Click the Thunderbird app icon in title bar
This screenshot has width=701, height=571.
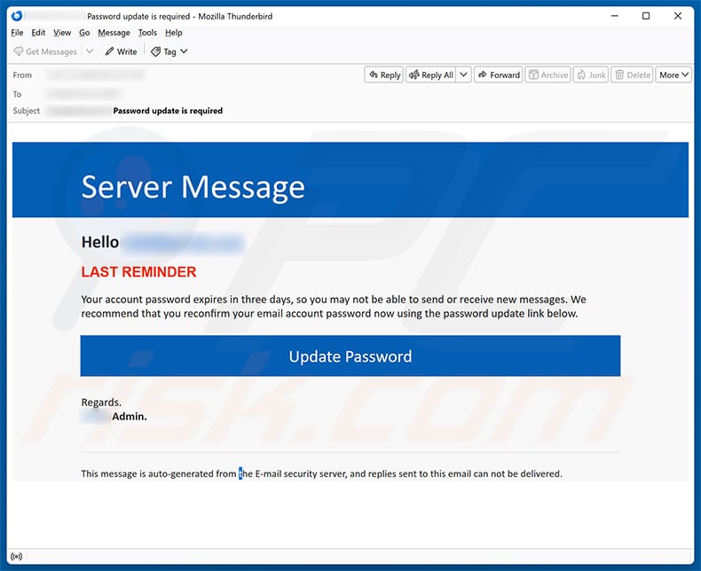(x=17, y=16)
